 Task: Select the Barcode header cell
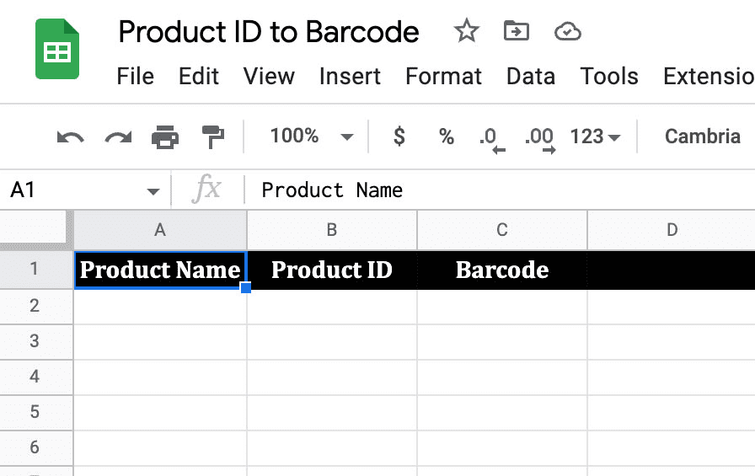(502, 270)
